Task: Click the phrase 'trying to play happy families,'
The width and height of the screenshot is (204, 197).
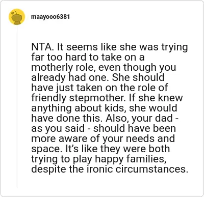Action: pos(98,159)
